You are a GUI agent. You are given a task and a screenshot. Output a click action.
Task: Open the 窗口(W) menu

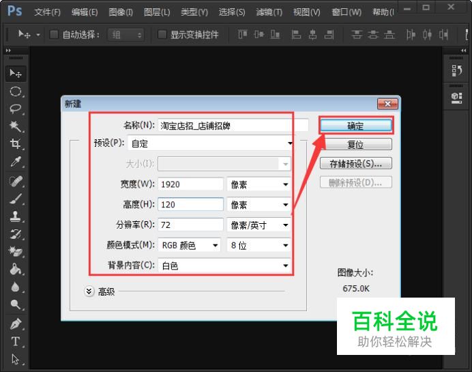point(346,12)
